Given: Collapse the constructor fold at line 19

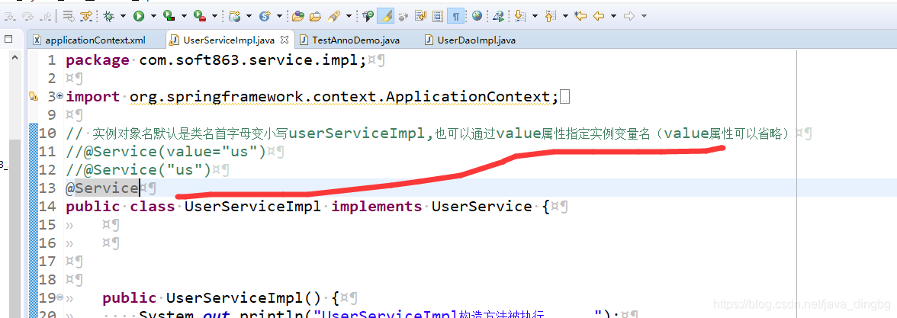Looking at the screenshot, I should click(x=61, y=297).
